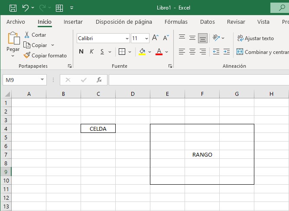Decrease the font size with small A
The image size is (289, 211).
click(166, 38)
